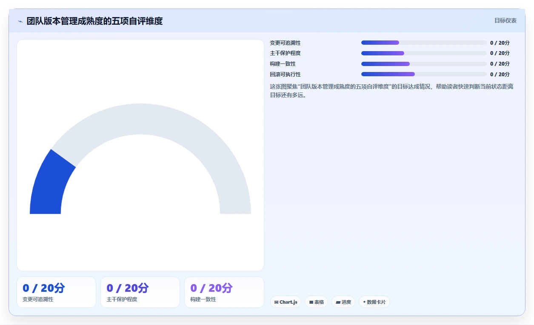Click the 主干保护程度 label in progress list
This screenshot has height=325, width=534.
click(286, 53)
